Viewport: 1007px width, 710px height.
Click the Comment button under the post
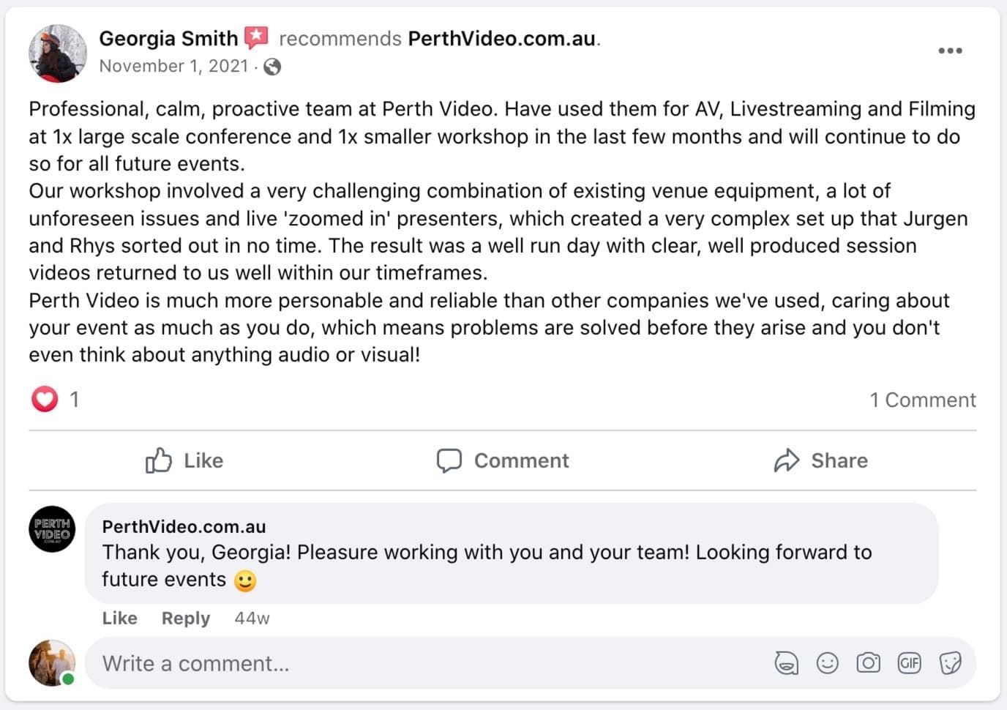pyautogui.click(x=503, y=460)
